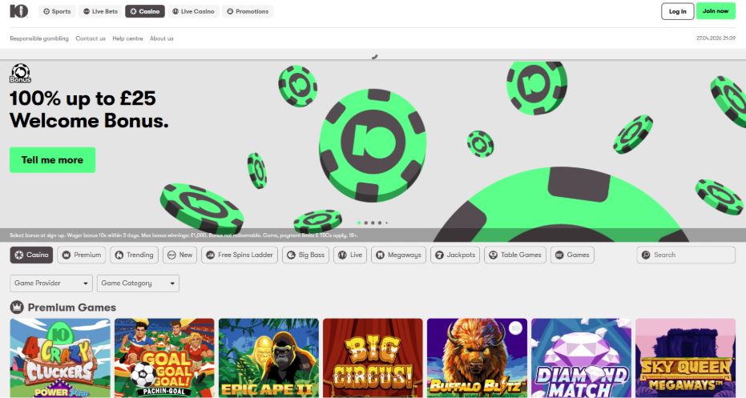The height and width of the screenshot is (398, 746).
Task: Select the second banner carousel dot
Action: pos(366,223)
